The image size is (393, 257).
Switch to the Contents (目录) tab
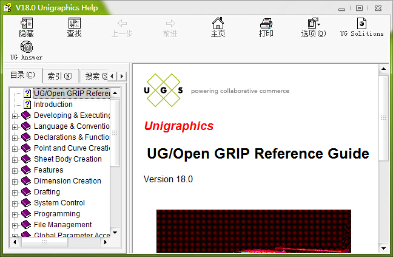point(23,75)
